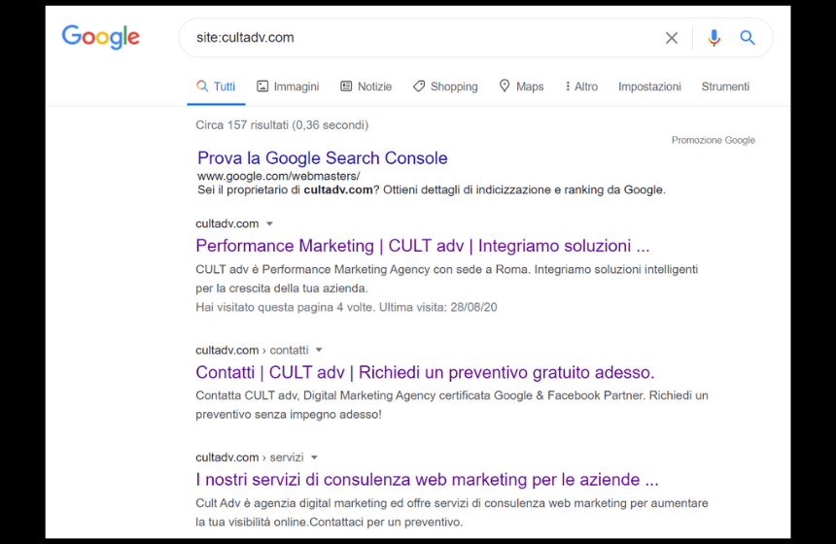The height and width of the screenshot is (544, 836).
Task: Switch to the Tutti tab
Action: click(x=217, y=86)
